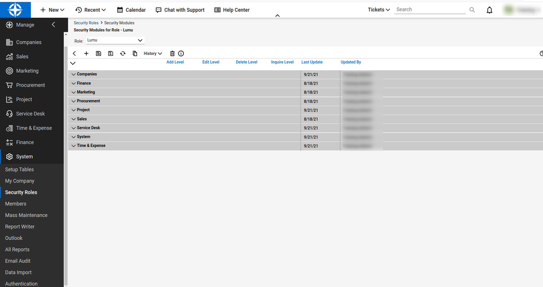Open the Role dropdown showing Lumu
Image resolution: width=543 pixels, height=287 pixels.
click(115, 40)
